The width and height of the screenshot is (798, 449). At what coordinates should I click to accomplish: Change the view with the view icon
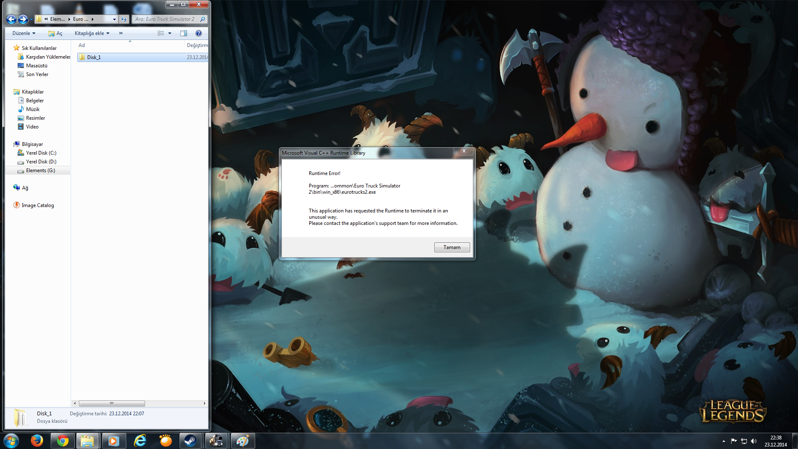161,33
